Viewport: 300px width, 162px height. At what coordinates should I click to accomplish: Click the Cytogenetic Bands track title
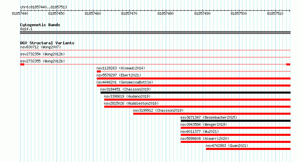[x=40, y=25]
